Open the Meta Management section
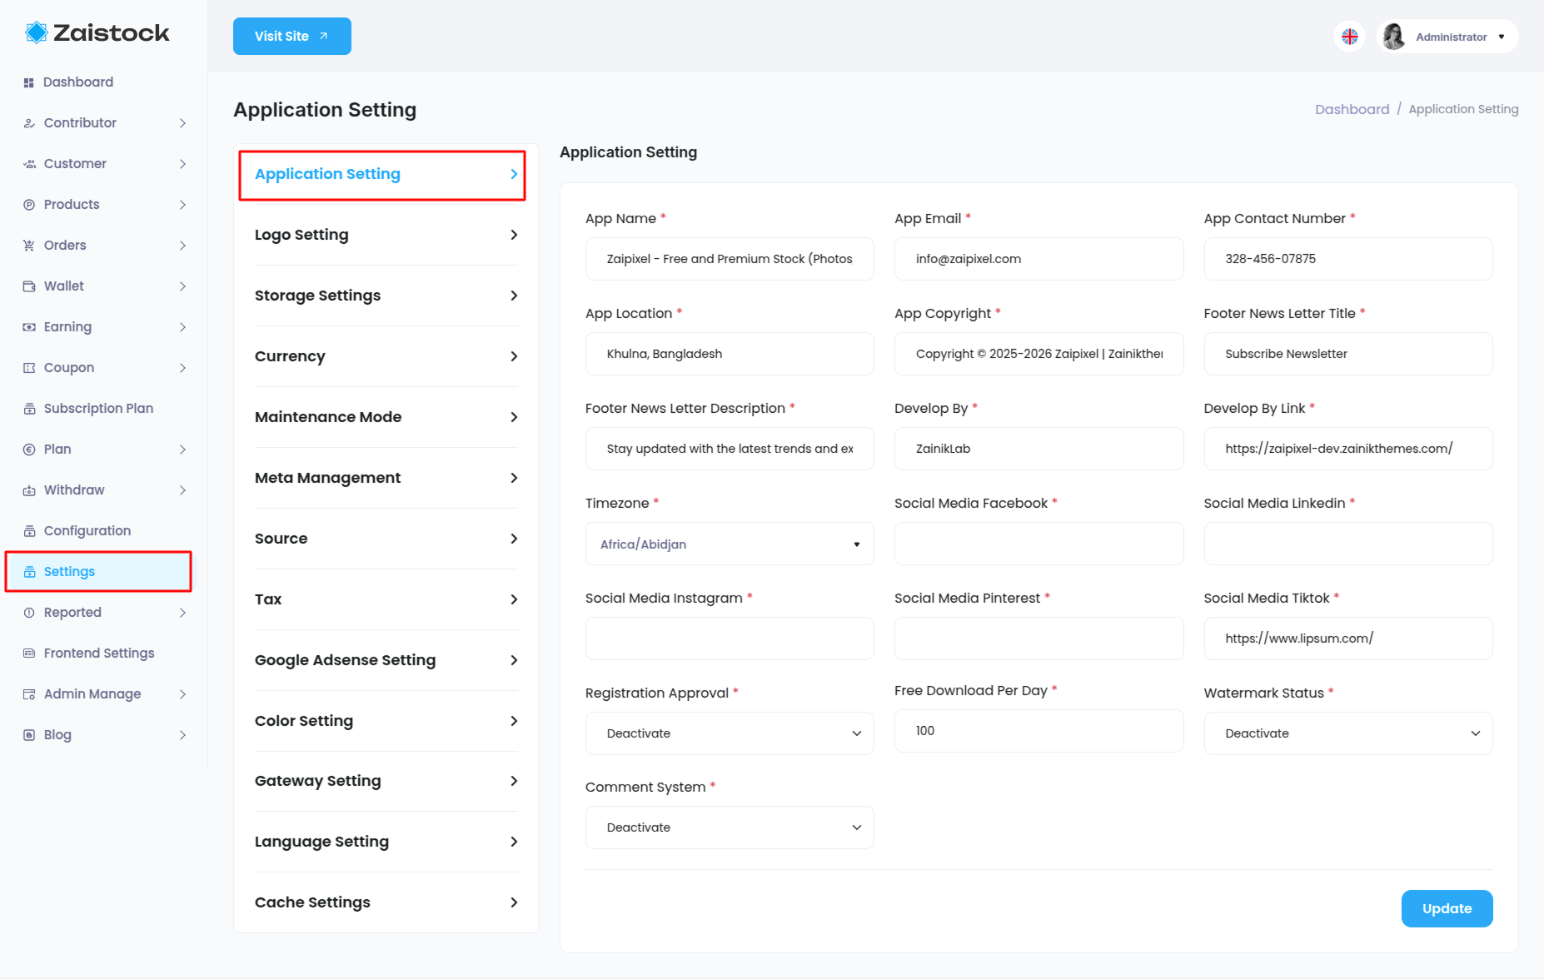 386,478
